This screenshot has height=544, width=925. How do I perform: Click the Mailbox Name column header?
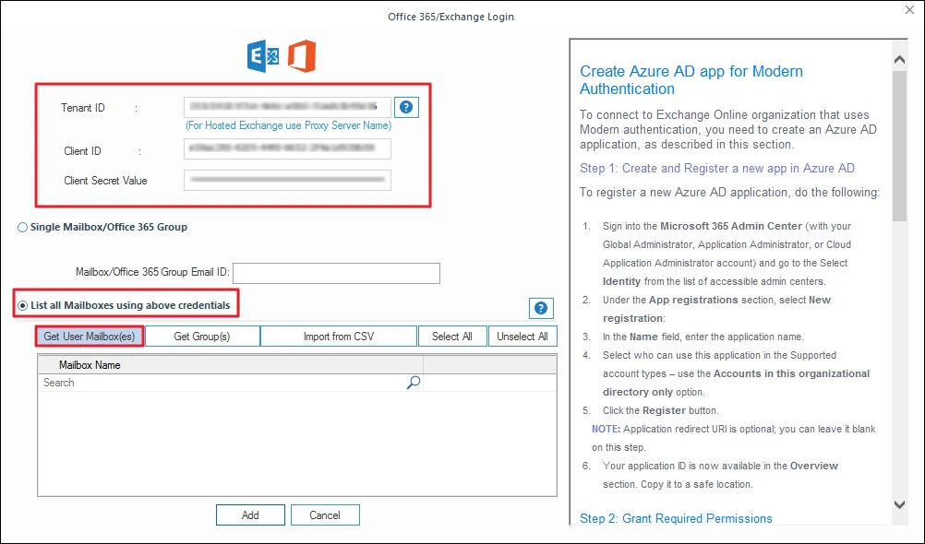tap(231, 365)
